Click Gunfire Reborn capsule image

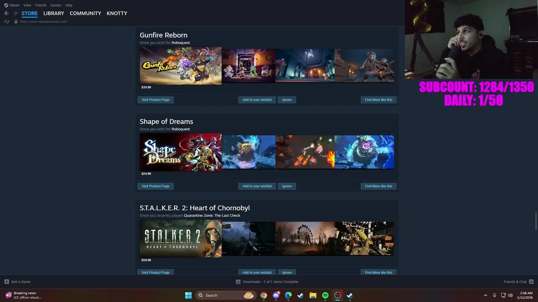pos(181,66)
